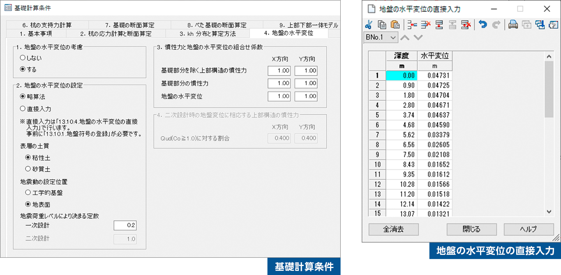
Task: Select 略算法 setting method
Action: [x=32, y=97]
